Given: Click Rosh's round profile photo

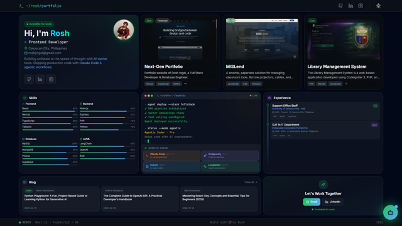Looking at the screenshot, I should [124, 30].
